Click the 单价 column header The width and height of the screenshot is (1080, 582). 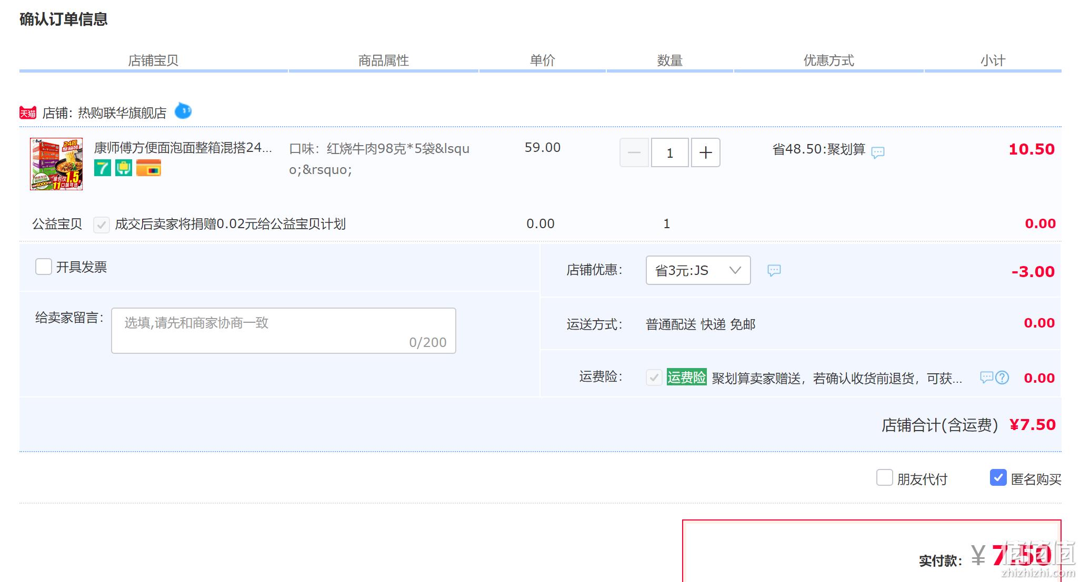click(x=543, y=60)
